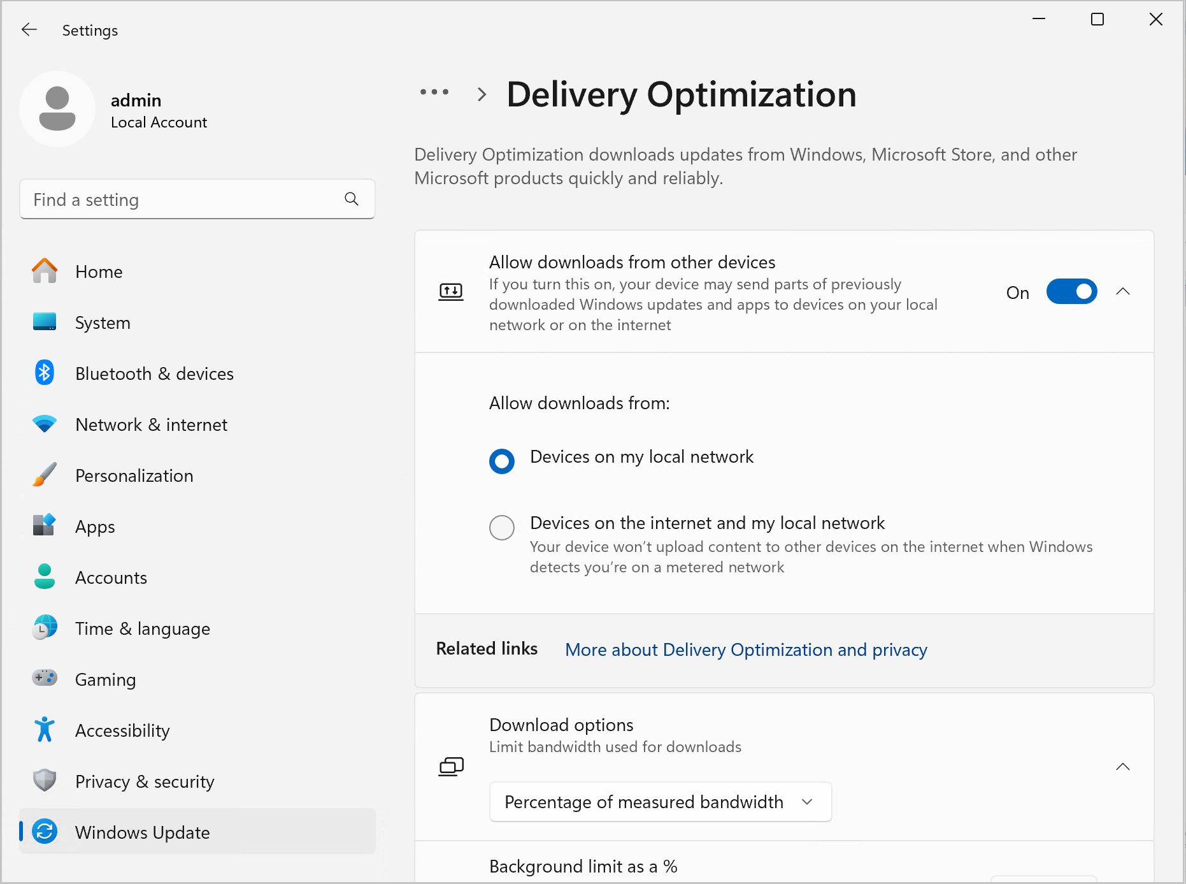Click the Delivery Optimization page title
This screenshot has width=1186, height=884.
coord(681,95)
